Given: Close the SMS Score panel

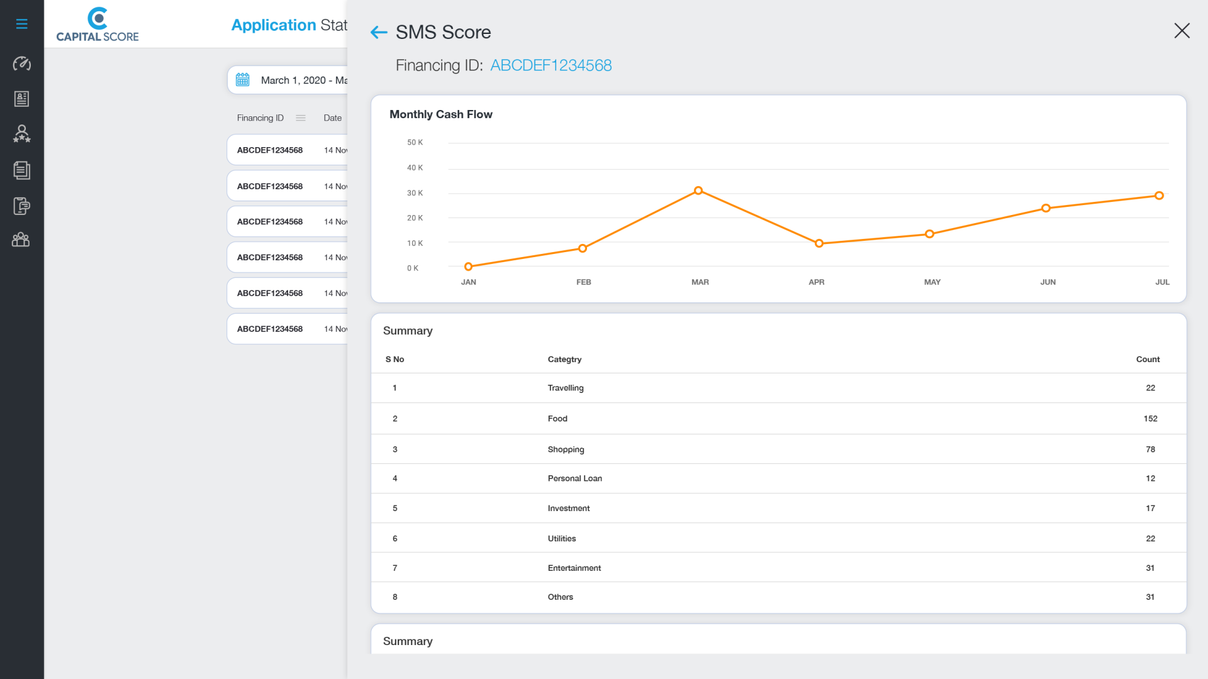Looking at the screenshot, I should pos(1182,31).
